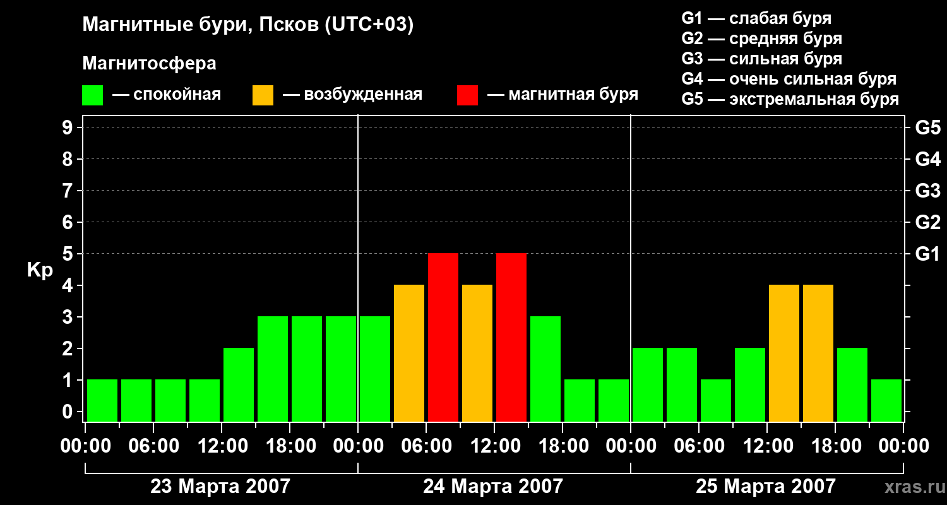Click the orange Kp 4 bar for 03:00–06:00 on 24 Марта

click(409, 353)
